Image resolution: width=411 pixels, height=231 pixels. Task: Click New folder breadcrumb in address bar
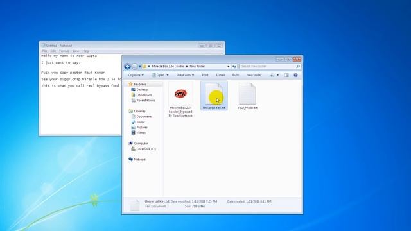(x=197, y=67)
